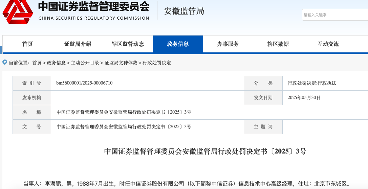Click the blue location pin icon

[x=5, y=62]
